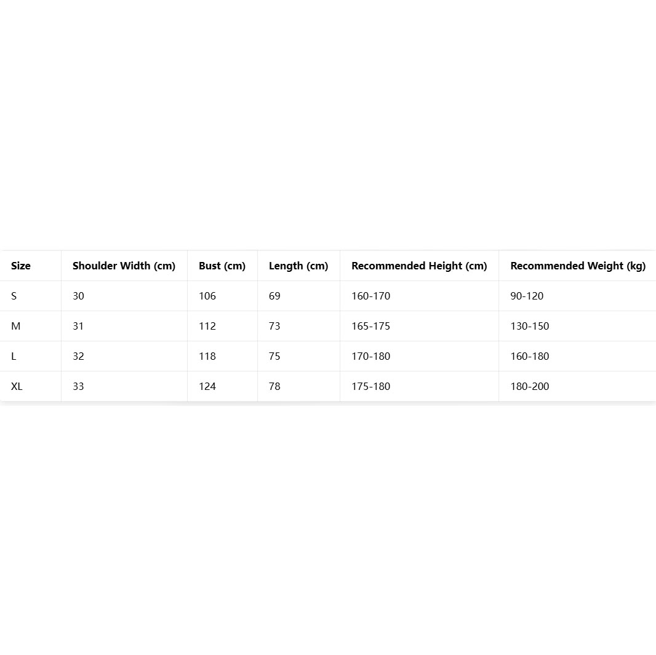Click the Size column header
The height and width of the screenshot is (655, 656).
[x=21, y=266]
